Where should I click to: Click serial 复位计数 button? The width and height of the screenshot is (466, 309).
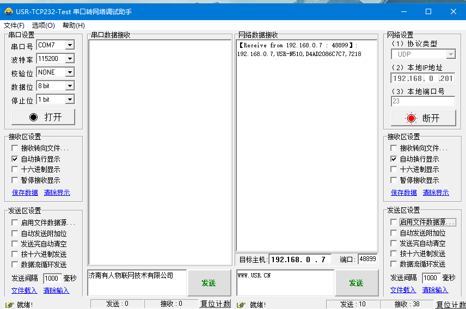coord(215,304)
